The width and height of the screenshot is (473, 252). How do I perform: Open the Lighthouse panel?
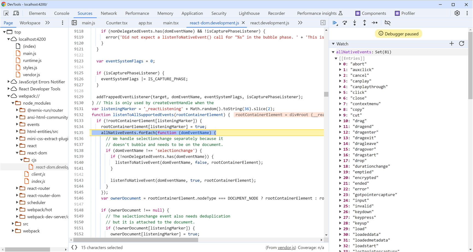tap(249, 13)
